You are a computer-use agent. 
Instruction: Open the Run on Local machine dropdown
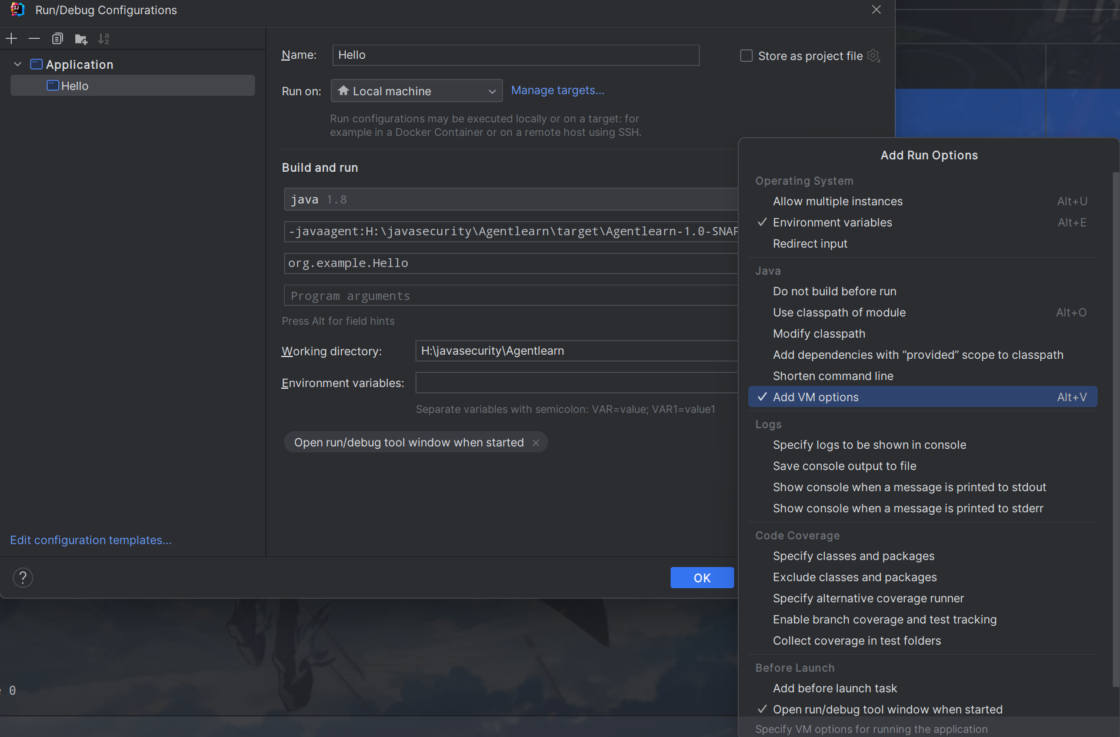[416, 91]
